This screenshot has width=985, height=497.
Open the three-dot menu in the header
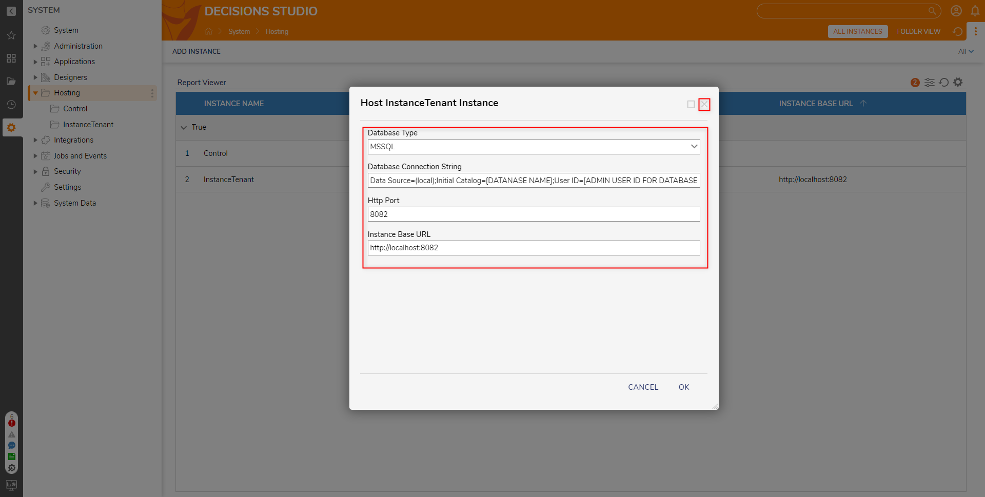976,31
